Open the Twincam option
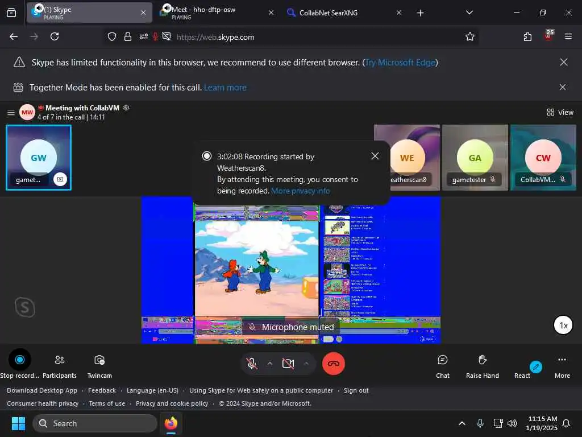The height and width of the screenshot is (437, 582). tap(99, 366)
